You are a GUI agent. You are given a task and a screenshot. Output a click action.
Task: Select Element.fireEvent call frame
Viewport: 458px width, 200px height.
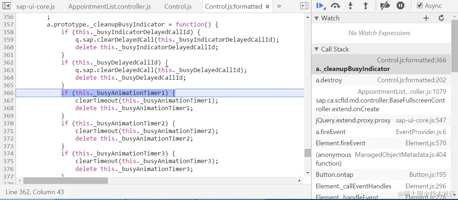381,143
